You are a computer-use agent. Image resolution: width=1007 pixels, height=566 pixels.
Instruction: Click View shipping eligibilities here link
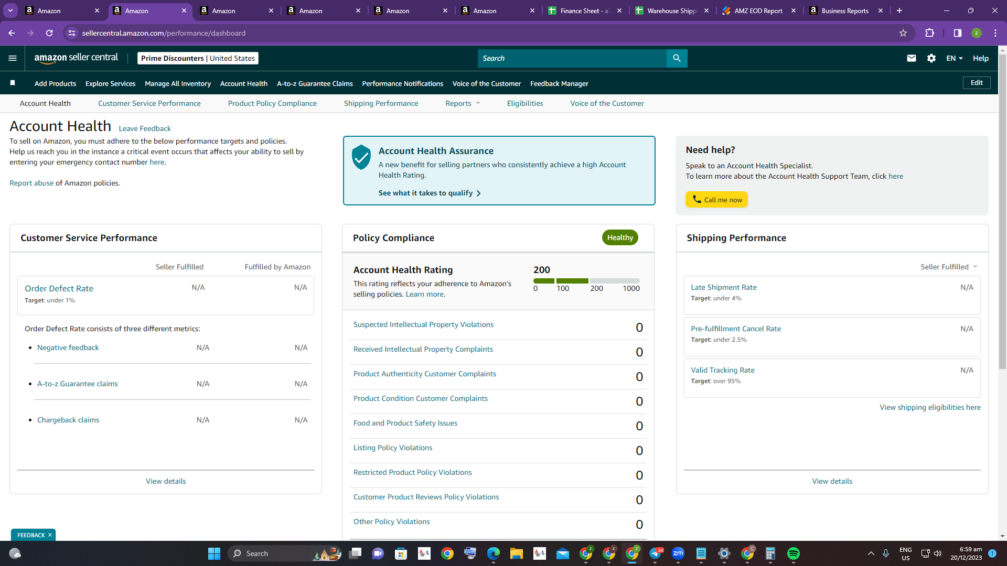click(x=930, y=407)
